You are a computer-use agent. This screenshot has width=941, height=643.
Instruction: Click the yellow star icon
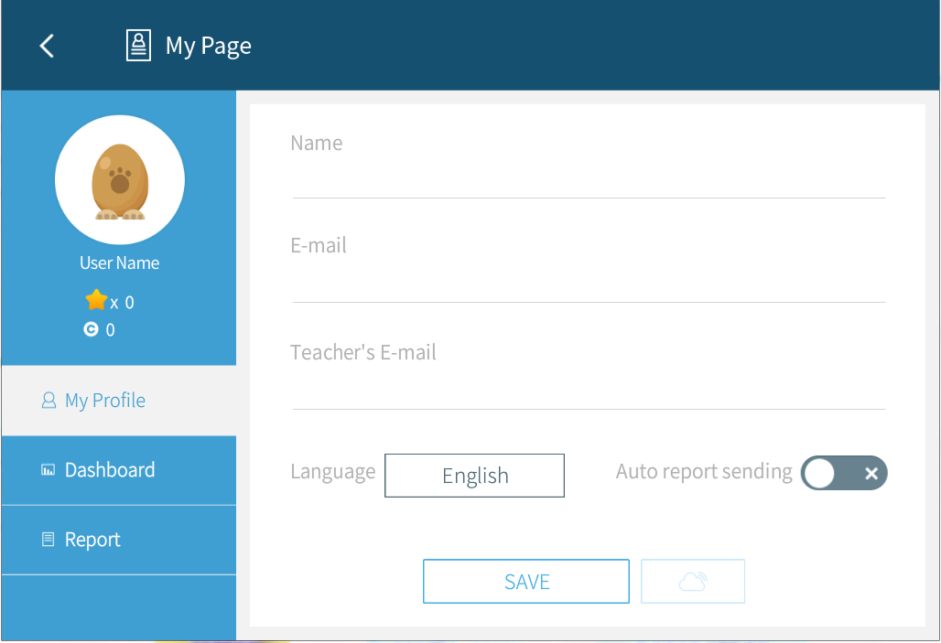tap(96, 300)
